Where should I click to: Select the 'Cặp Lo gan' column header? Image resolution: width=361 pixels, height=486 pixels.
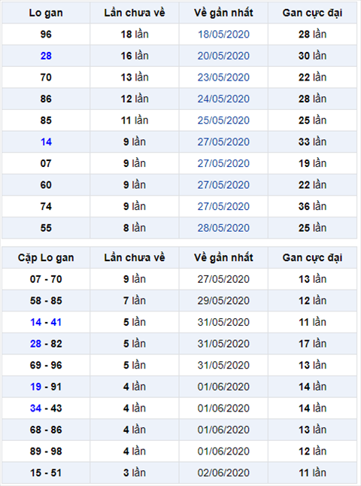46,257
